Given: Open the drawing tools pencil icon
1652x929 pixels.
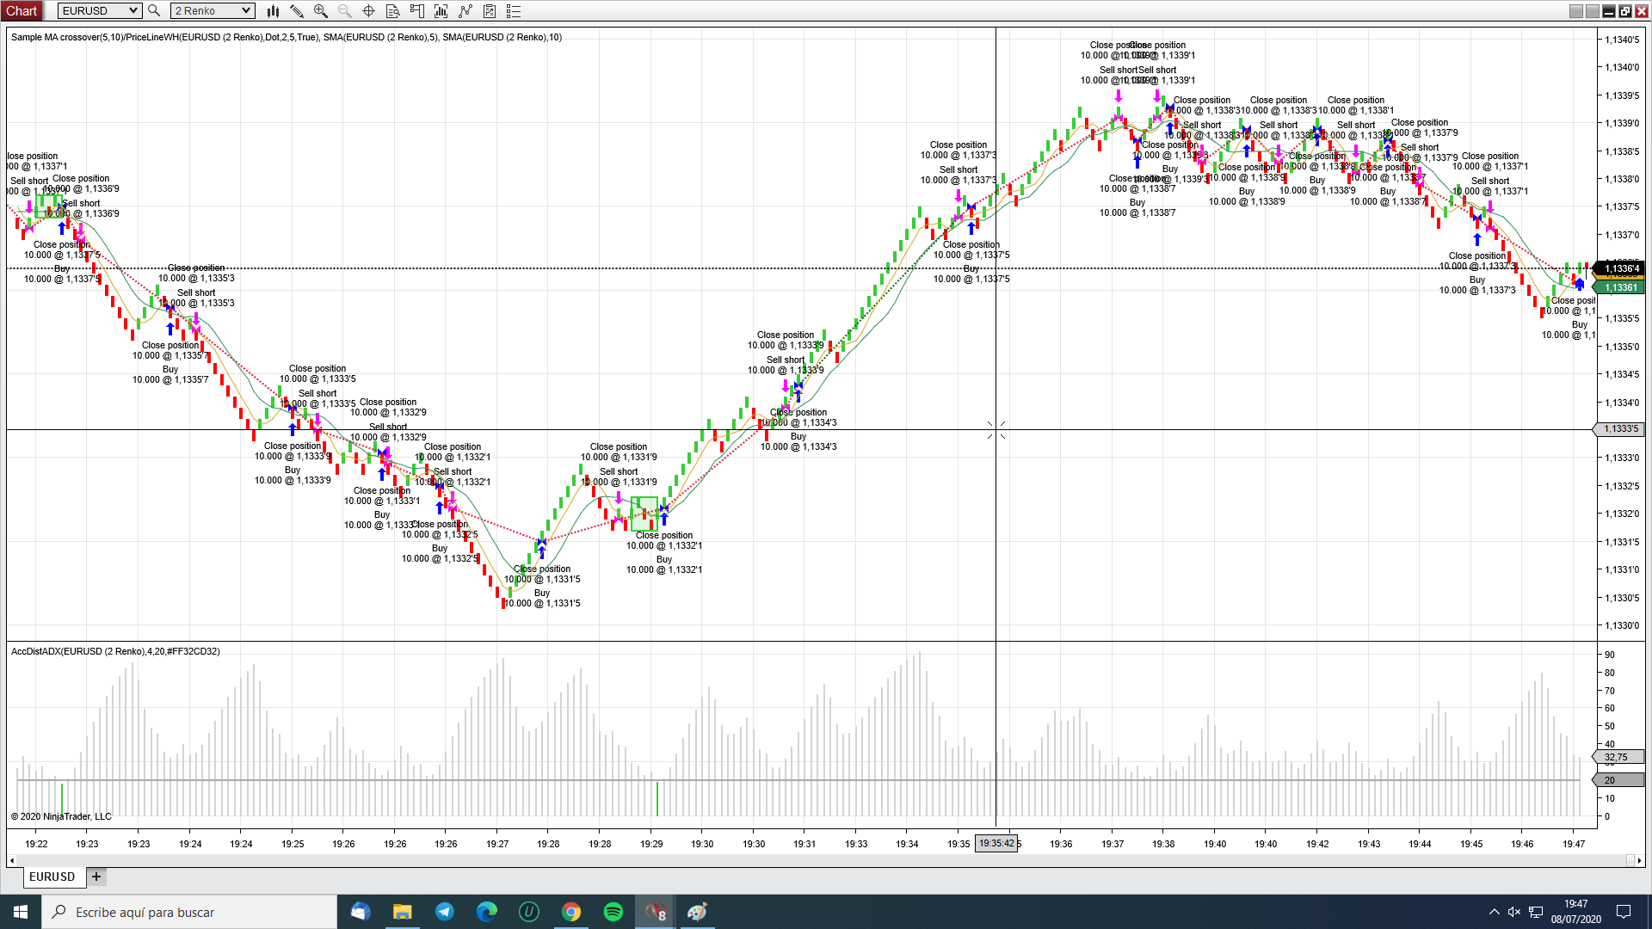Looking at the screenshot, I should (297, 11).
